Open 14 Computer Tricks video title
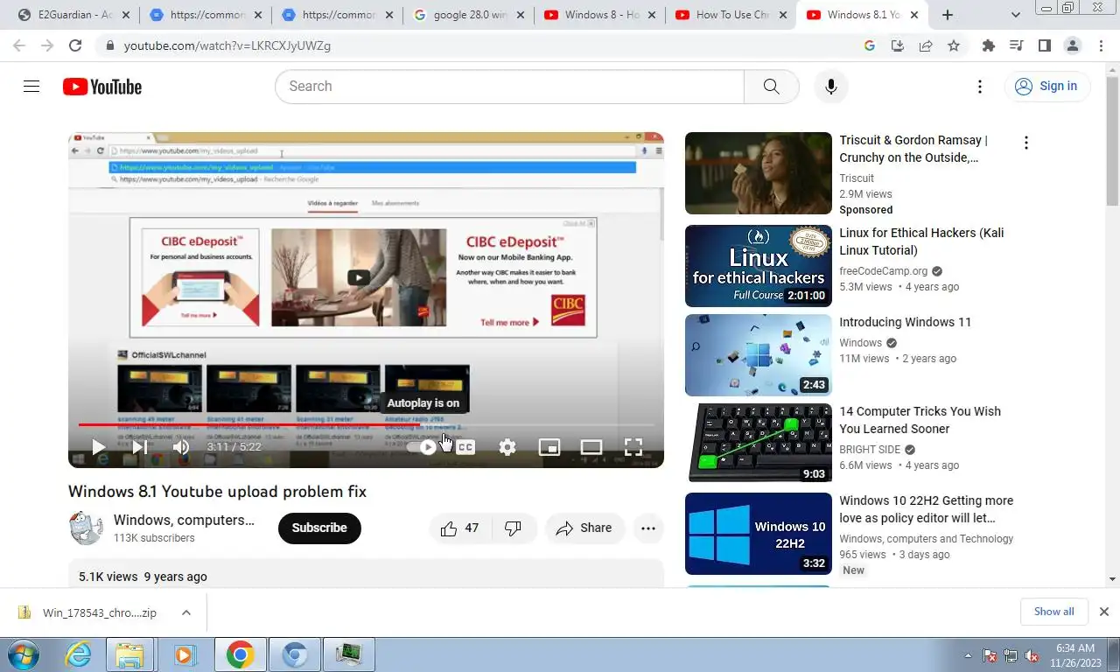This screenshot has height=672, width=1120. pyautogui.click(x=920, y=420)
